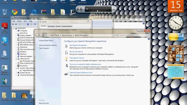Image resolution: width=187 pixels, height=105 pixels.
Task: Open the File menu in Device Manager
Action: pos(14,21)
